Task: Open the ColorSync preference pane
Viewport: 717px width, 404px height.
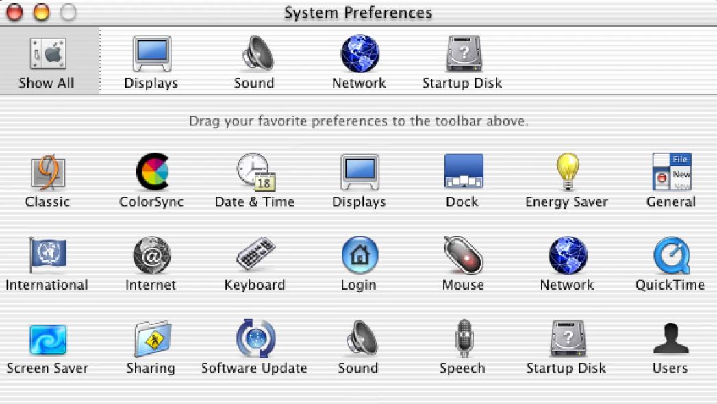Action: [152, 171]
